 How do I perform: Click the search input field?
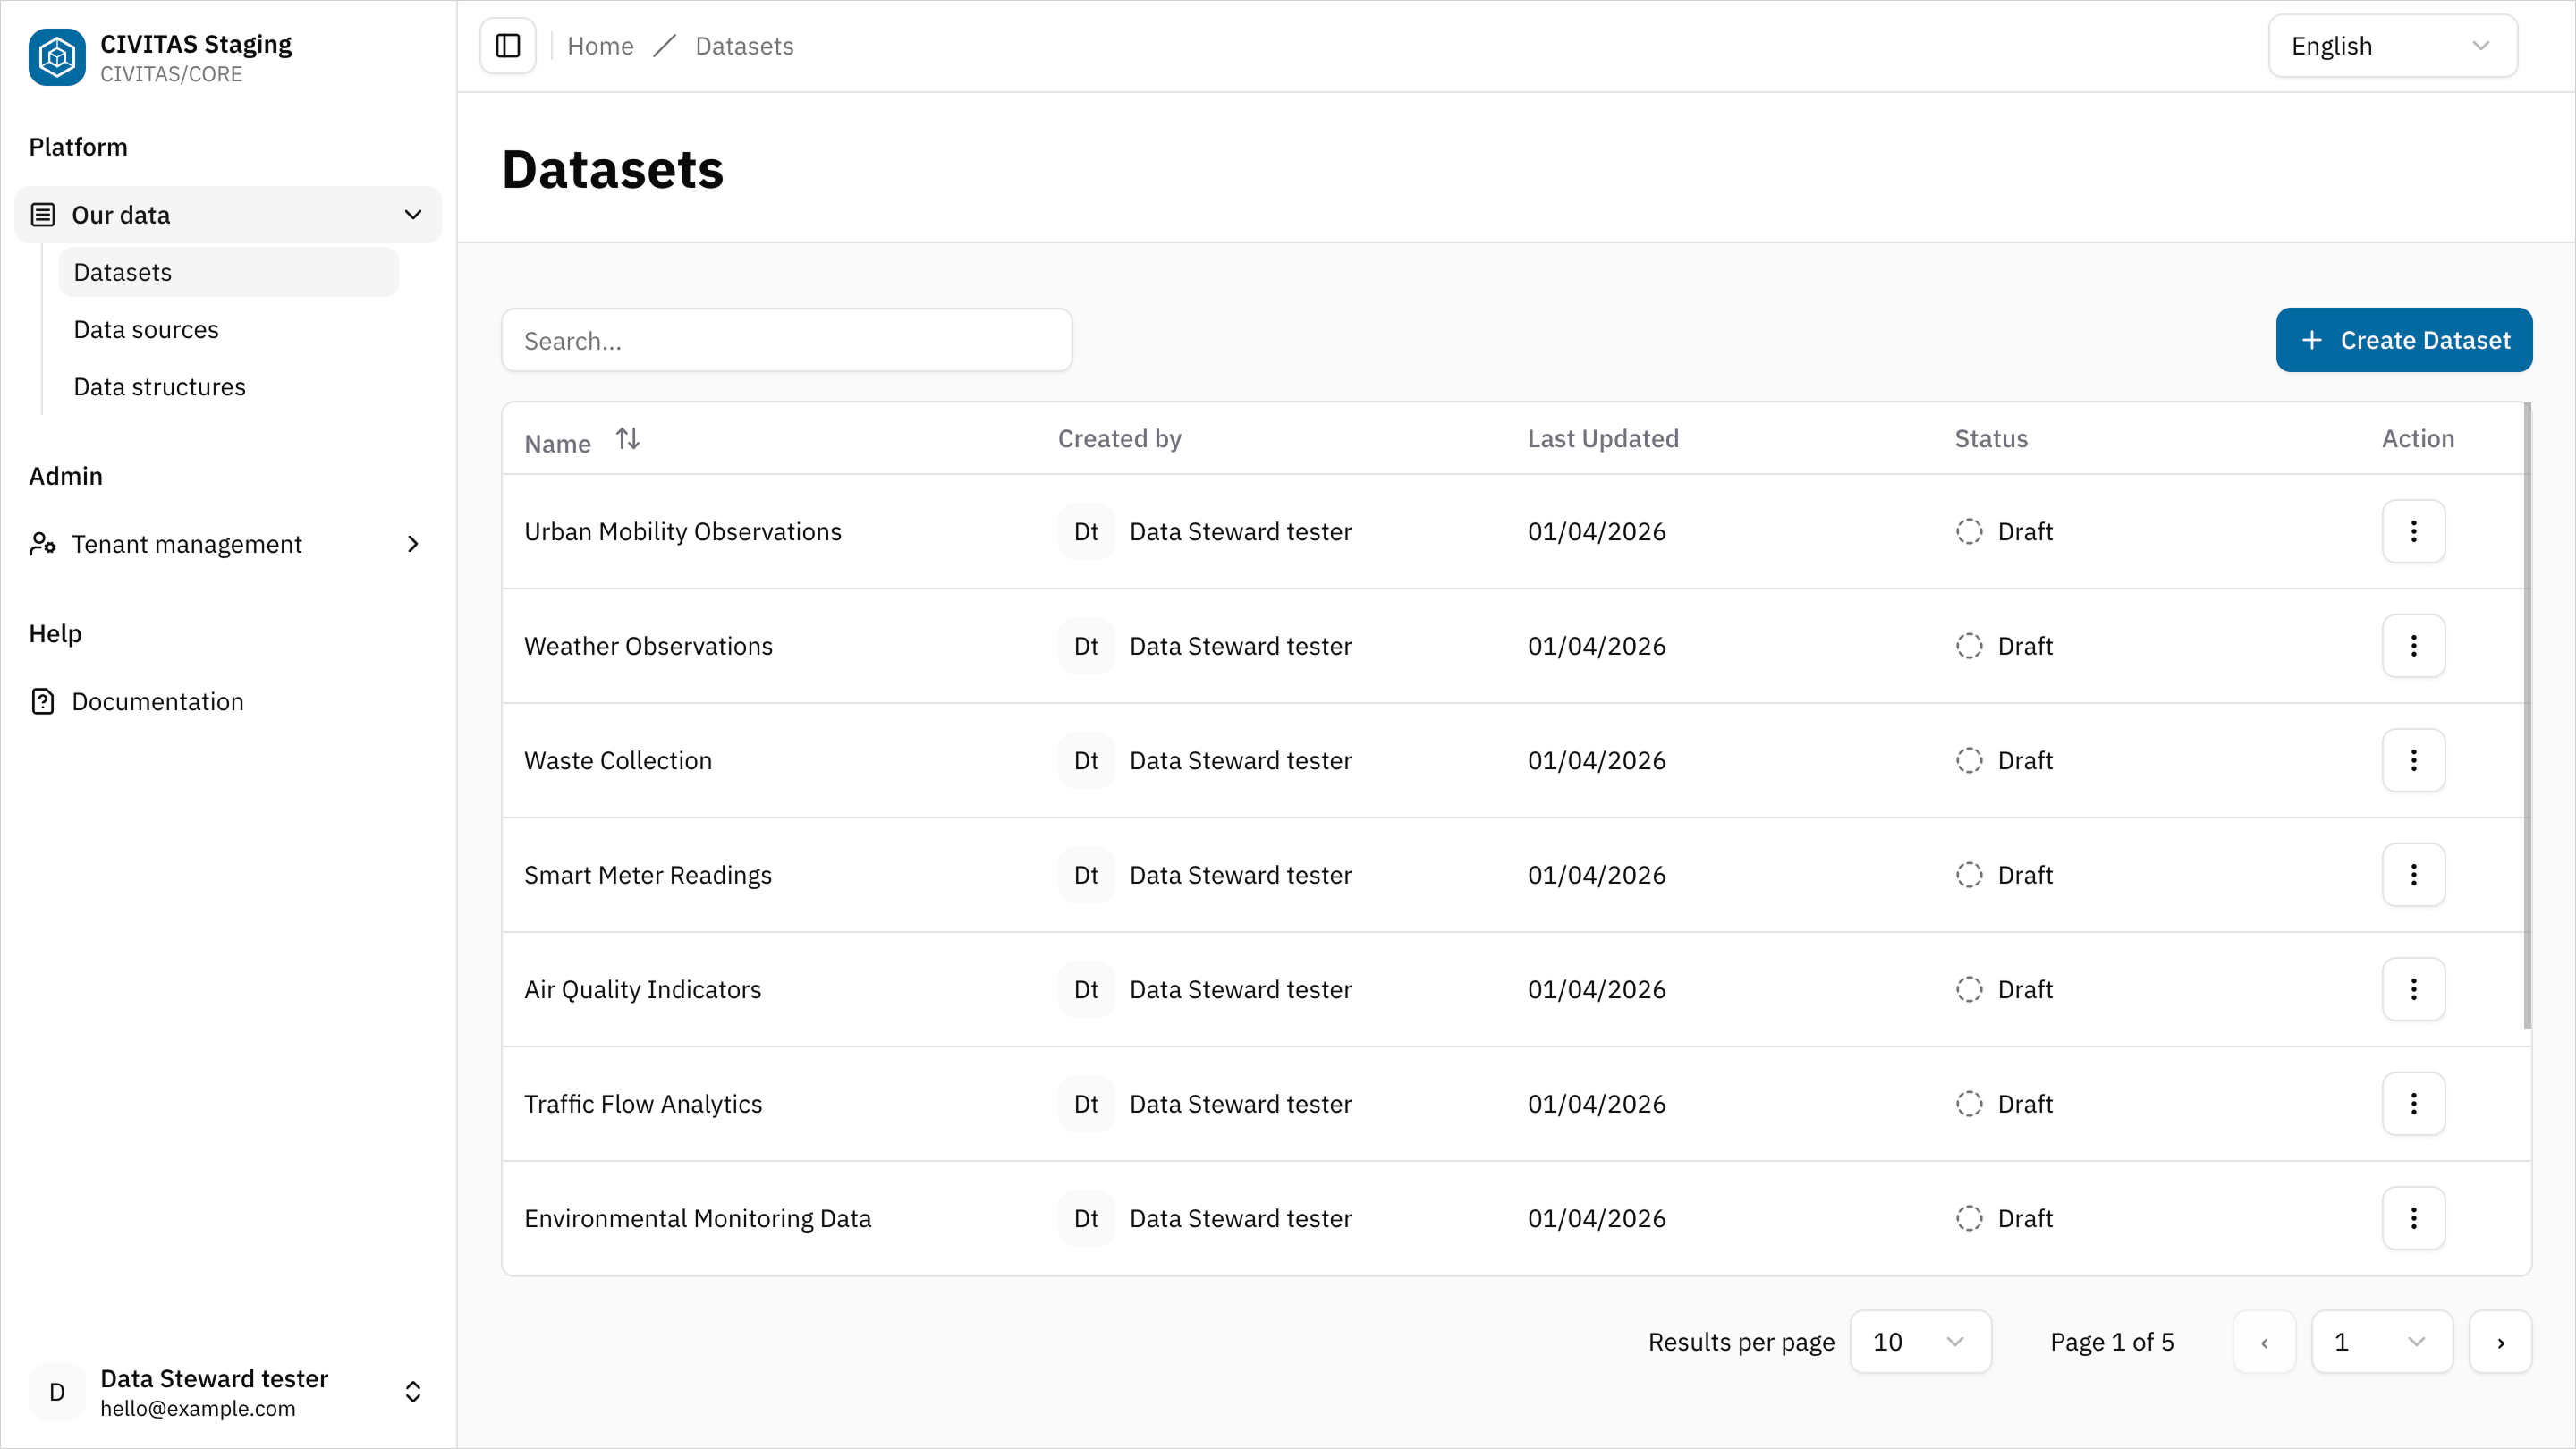(x=787, y=340)
